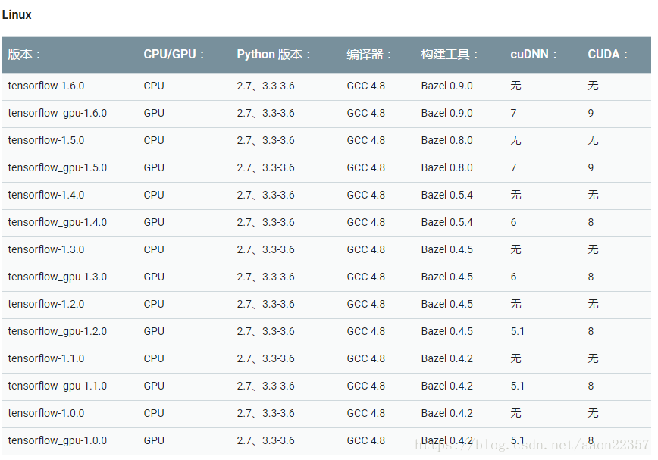The height and width of the screenshot is (460, 658).
Task: Select CUDA value 8 for tensorflow_gpu-1.3.0
Action: [x=591, y=277]
